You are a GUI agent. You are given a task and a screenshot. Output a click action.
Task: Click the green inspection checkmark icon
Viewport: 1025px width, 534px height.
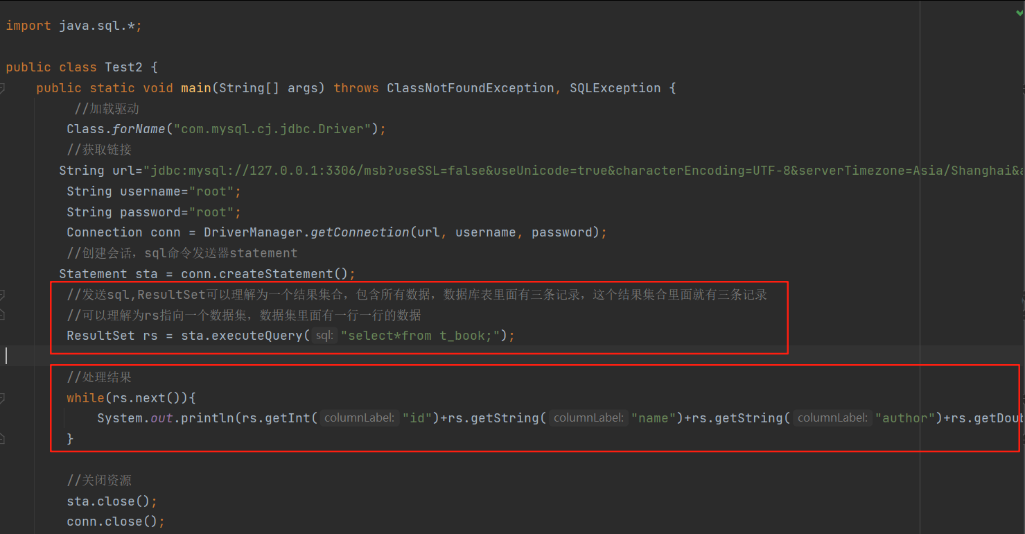click(1019, 12)
